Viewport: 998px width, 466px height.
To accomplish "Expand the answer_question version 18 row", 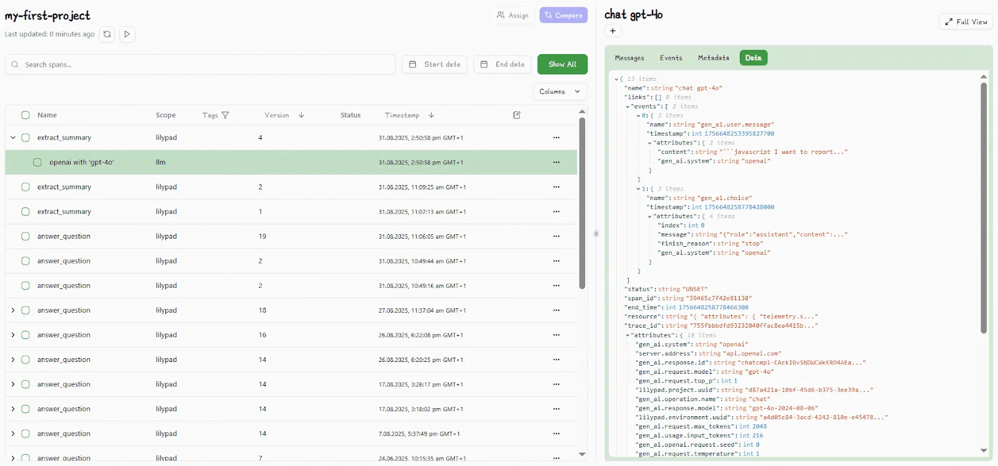I will pos(13,310).
